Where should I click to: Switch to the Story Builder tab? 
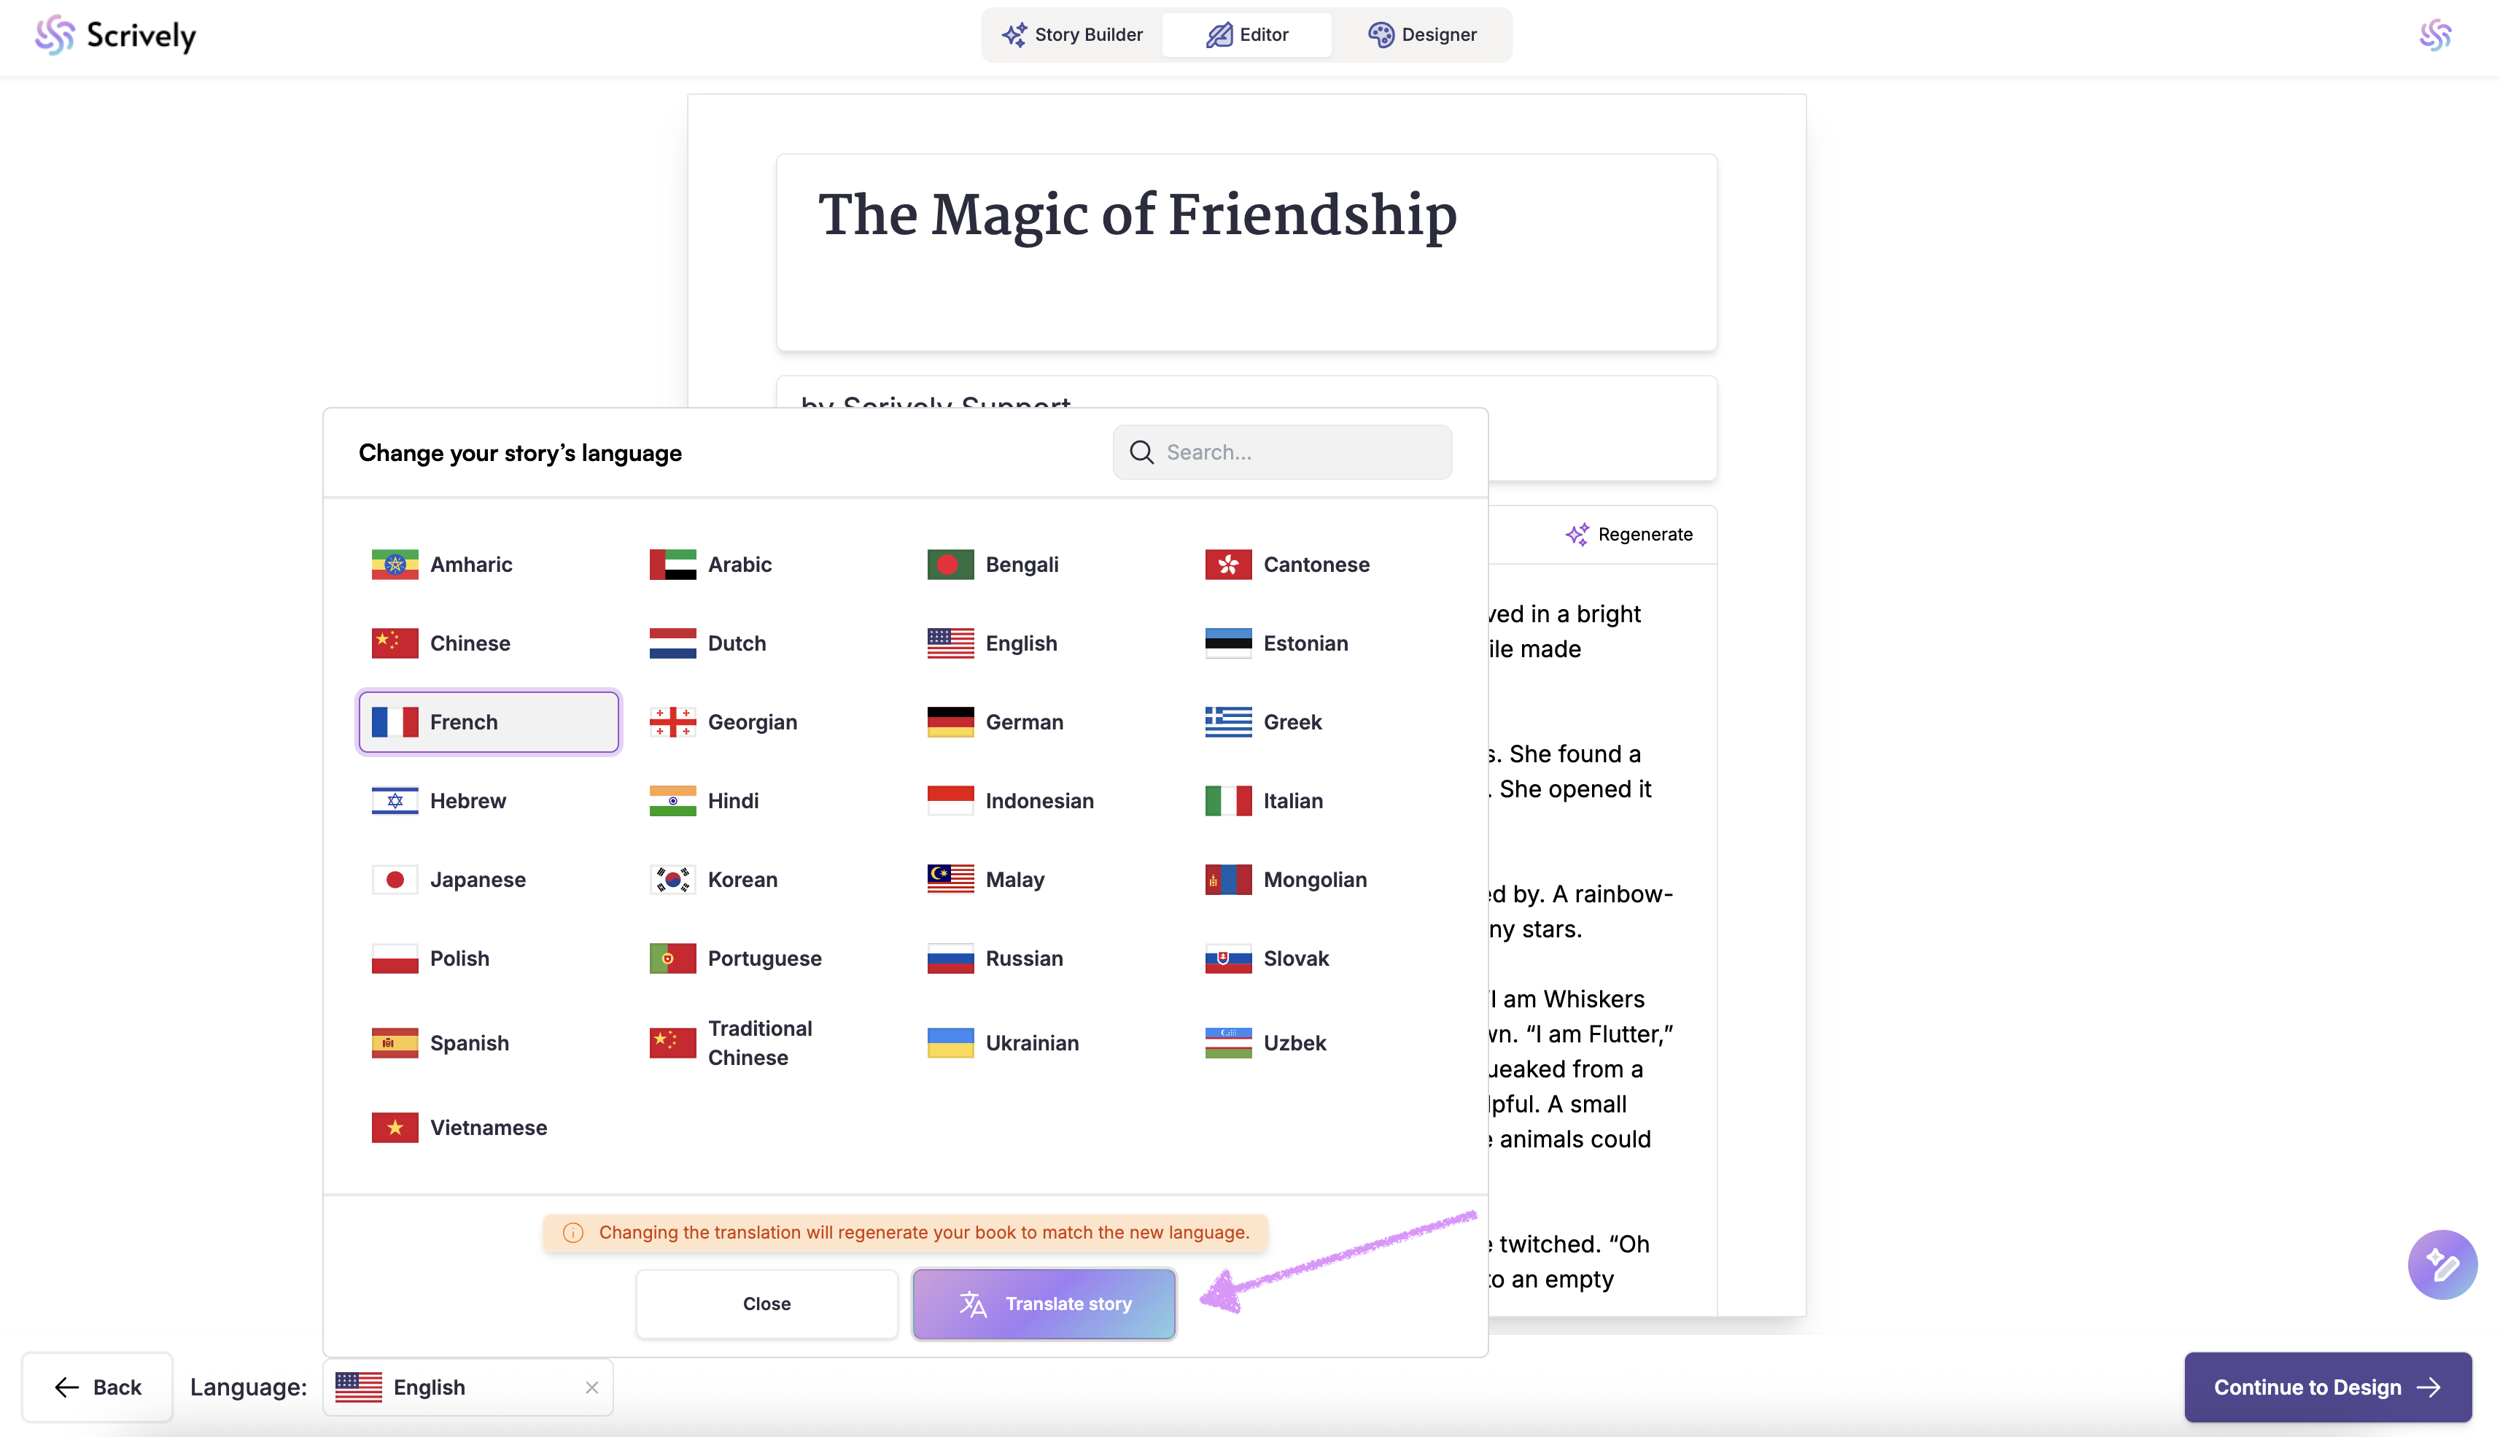click(x=1072, y=34)
